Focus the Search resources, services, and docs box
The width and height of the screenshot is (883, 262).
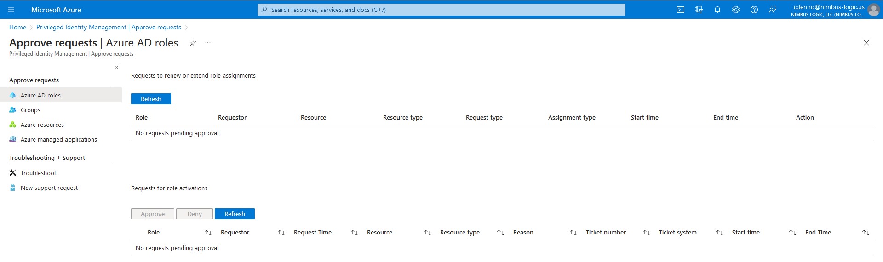click(441, 10)
